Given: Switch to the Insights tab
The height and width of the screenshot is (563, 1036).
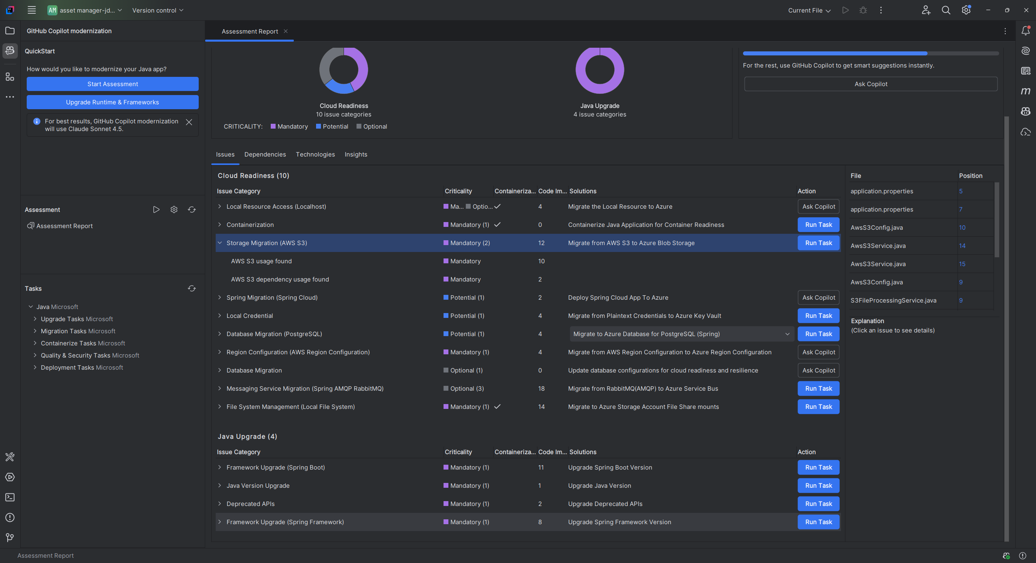Looking at the screenshot, I should 356,155.
